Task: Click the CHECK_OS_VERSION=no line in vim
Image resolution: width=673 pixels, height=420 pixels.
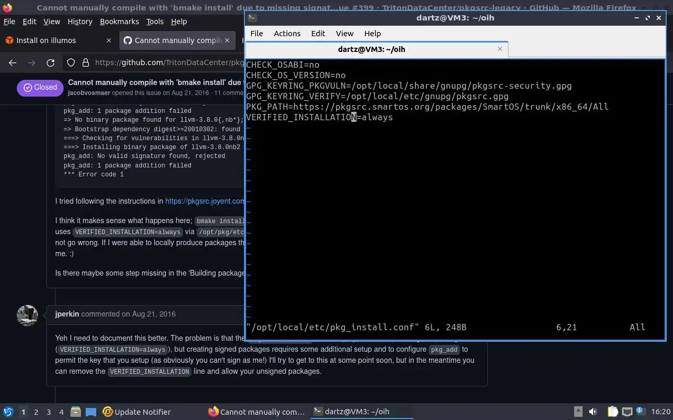Action: [x=296, y=75]
